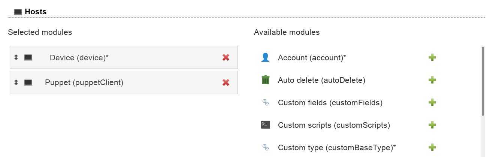Add the Custom type module

pos(432,147)
